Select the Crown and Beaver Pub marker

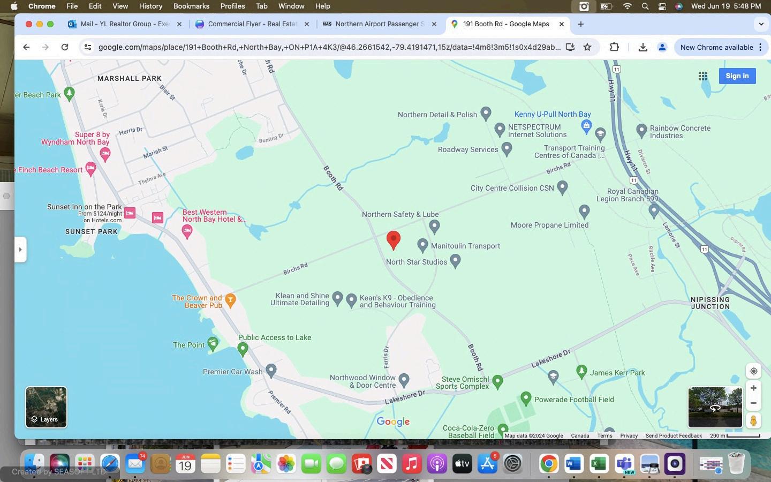230,300
